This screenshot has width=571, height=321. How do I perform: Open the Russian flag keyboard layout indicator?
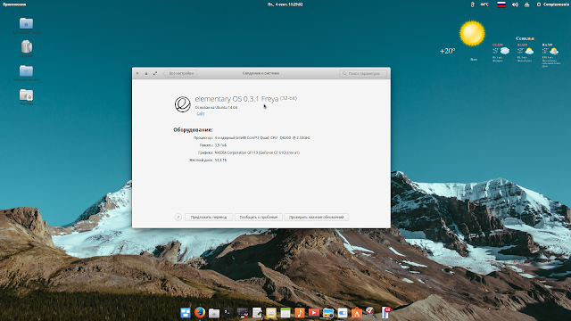[501, 4]
